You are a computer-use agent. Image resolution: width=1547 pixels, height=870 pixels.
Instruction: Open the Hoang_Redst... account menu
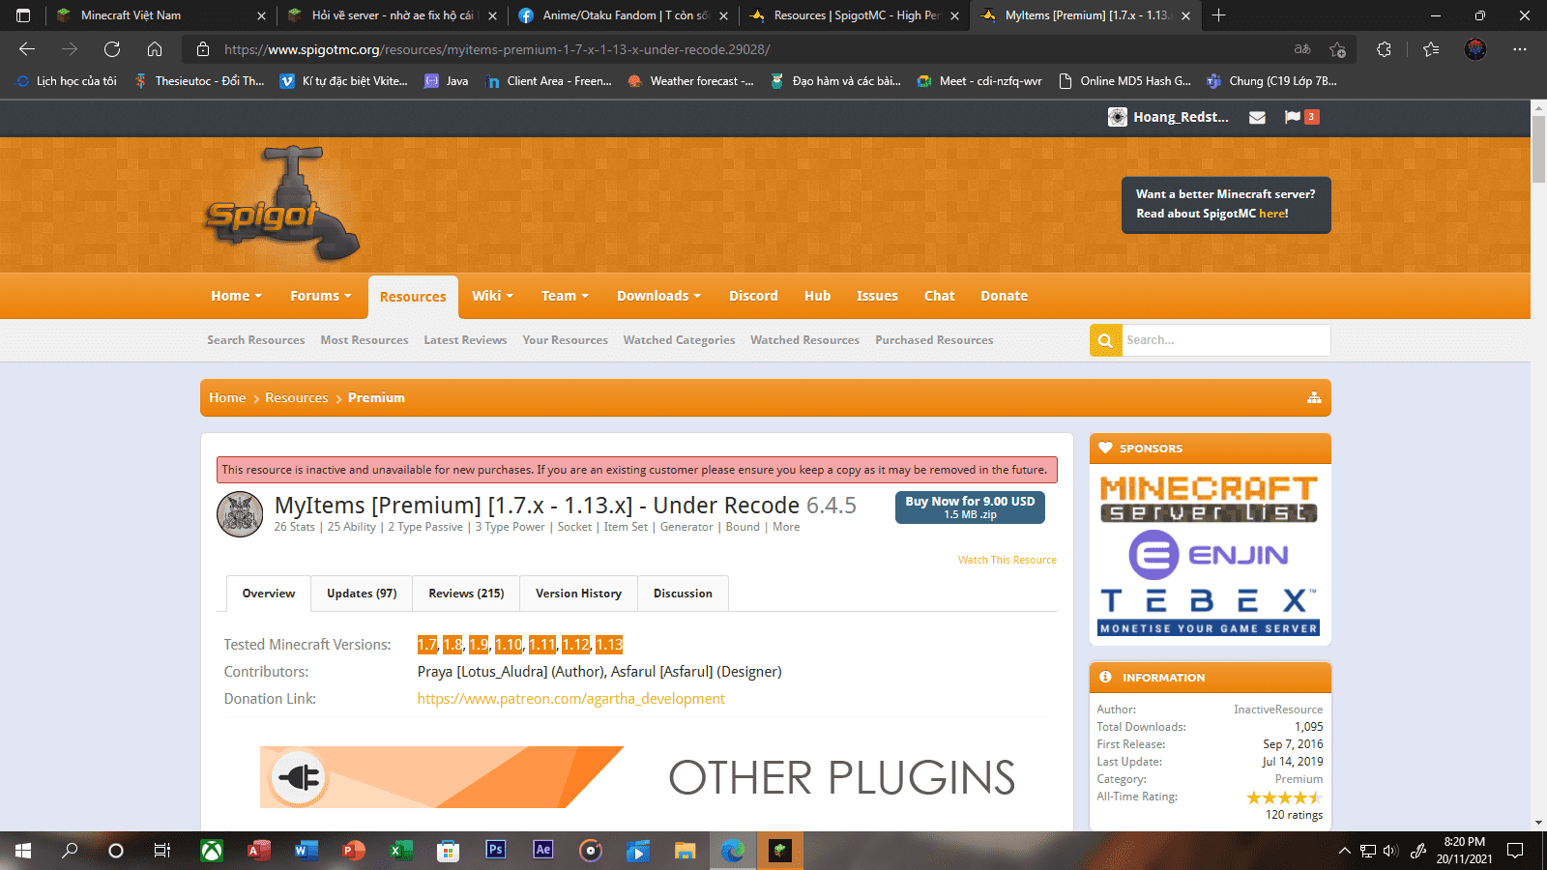click(1169, 117)
